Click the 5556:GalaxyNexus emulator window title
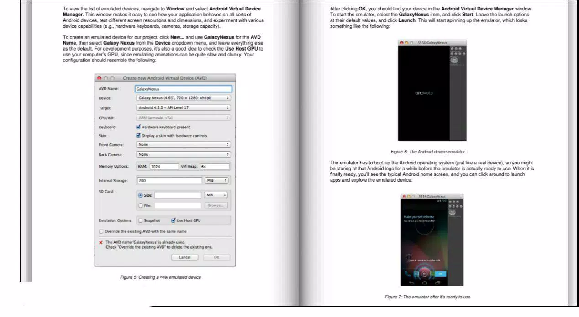The image size is (579, 317). 432,42
